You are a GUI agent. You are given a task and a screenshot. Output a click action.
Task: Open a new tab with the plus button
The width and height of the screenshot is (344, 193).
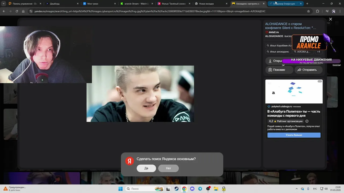pyautogui.click(x=307, y=4)
